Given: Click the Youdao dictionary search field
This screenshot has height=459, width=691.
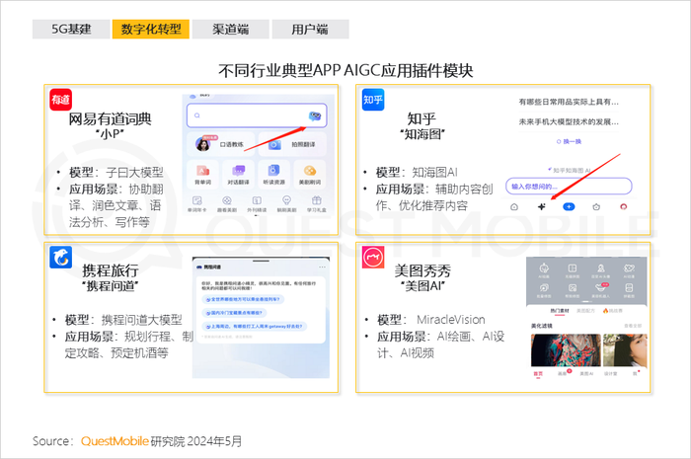Looking at the screenshot, I should click(257, 115).
